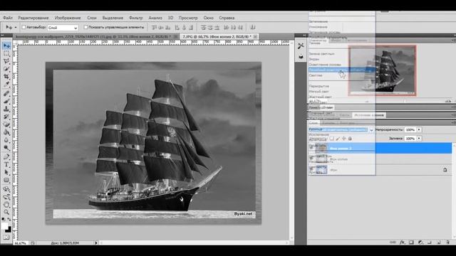Select the Rectangular Marquee tool

6,54
